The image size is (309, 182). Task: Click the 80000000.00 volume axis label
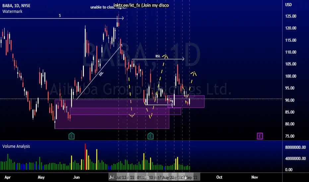click(295, 147)
